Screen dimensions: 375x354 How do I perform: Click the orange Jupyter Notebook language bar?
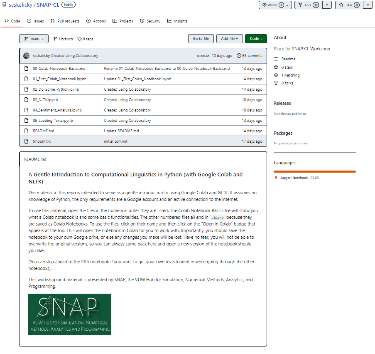[315, 171]
